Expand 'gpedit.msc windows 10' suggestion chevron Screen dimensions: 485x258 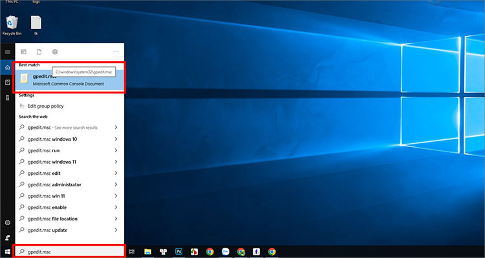[116, 139]
